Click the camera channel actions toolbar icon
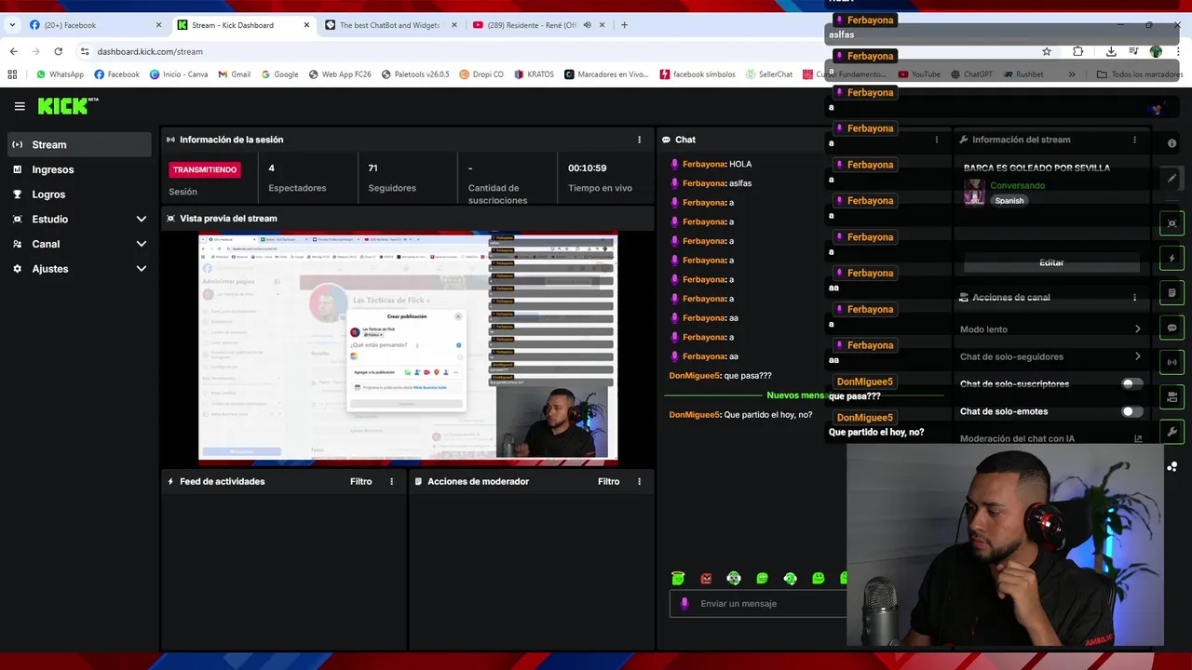This screenshot has width=1192, height=670. click(x=1172, y=397)
